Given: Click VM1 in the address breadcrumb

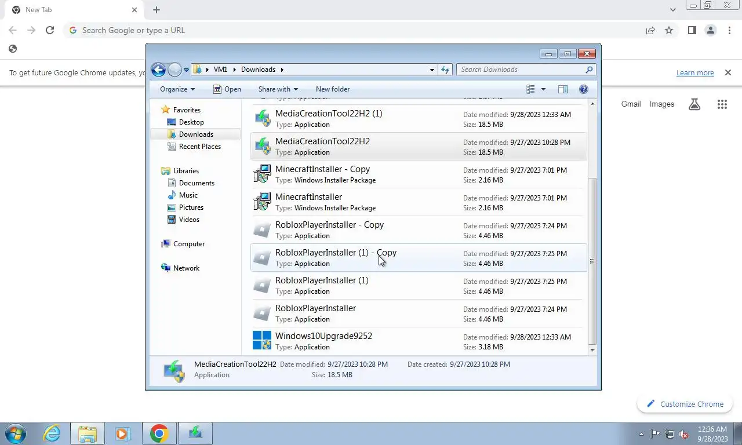Looking at the screenshot, I should click(220, 70).
